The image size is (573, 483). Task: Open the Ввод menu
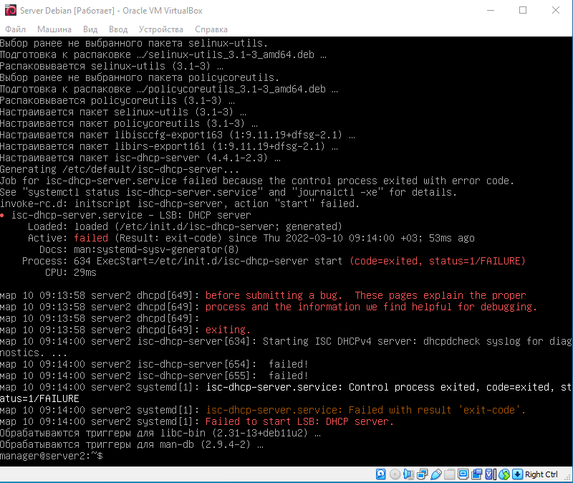(118, 29)
